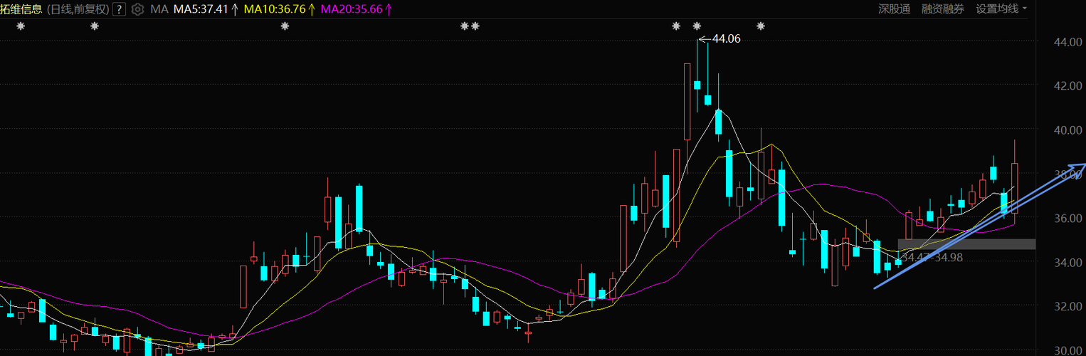Open the (日线,前复权) period and adjustment selector
This screenshot has height=356, width=1086.
pyautogui.click(x=78, y=9)
